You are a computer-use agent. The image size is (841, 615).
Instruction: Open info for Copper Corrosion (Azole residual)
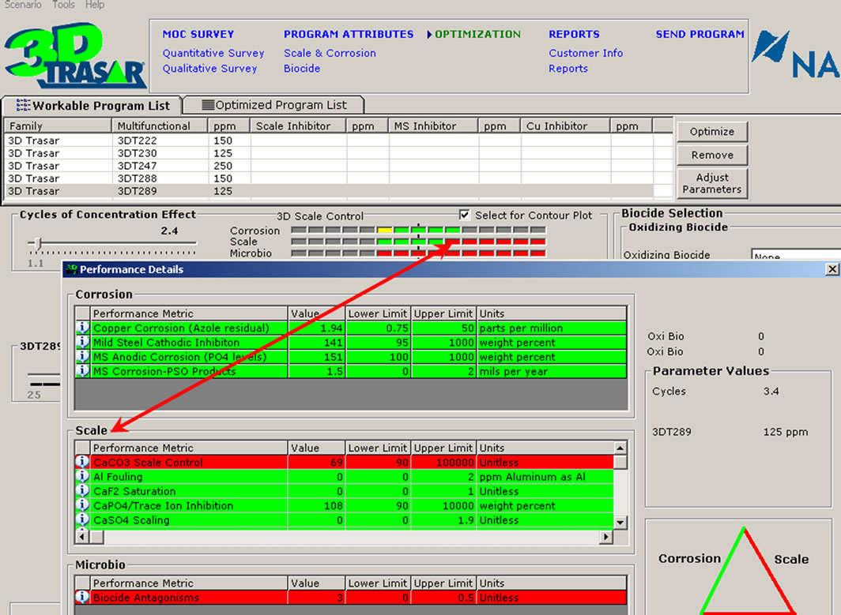[x=82, y=328]
